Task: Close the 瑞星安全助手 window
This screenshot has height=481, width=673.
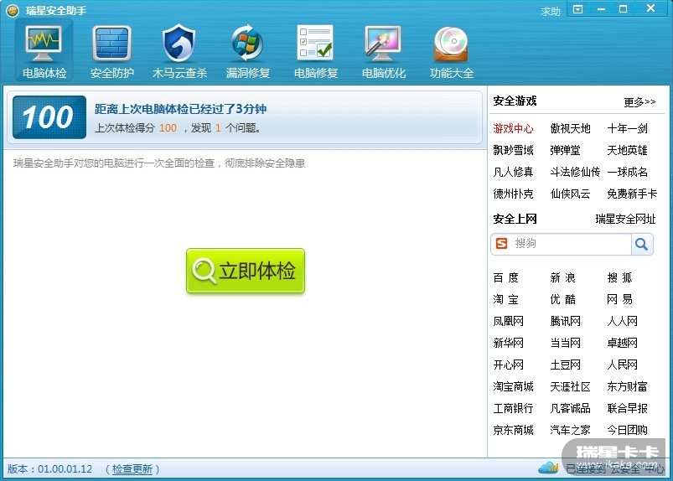Action: [650, 8]
